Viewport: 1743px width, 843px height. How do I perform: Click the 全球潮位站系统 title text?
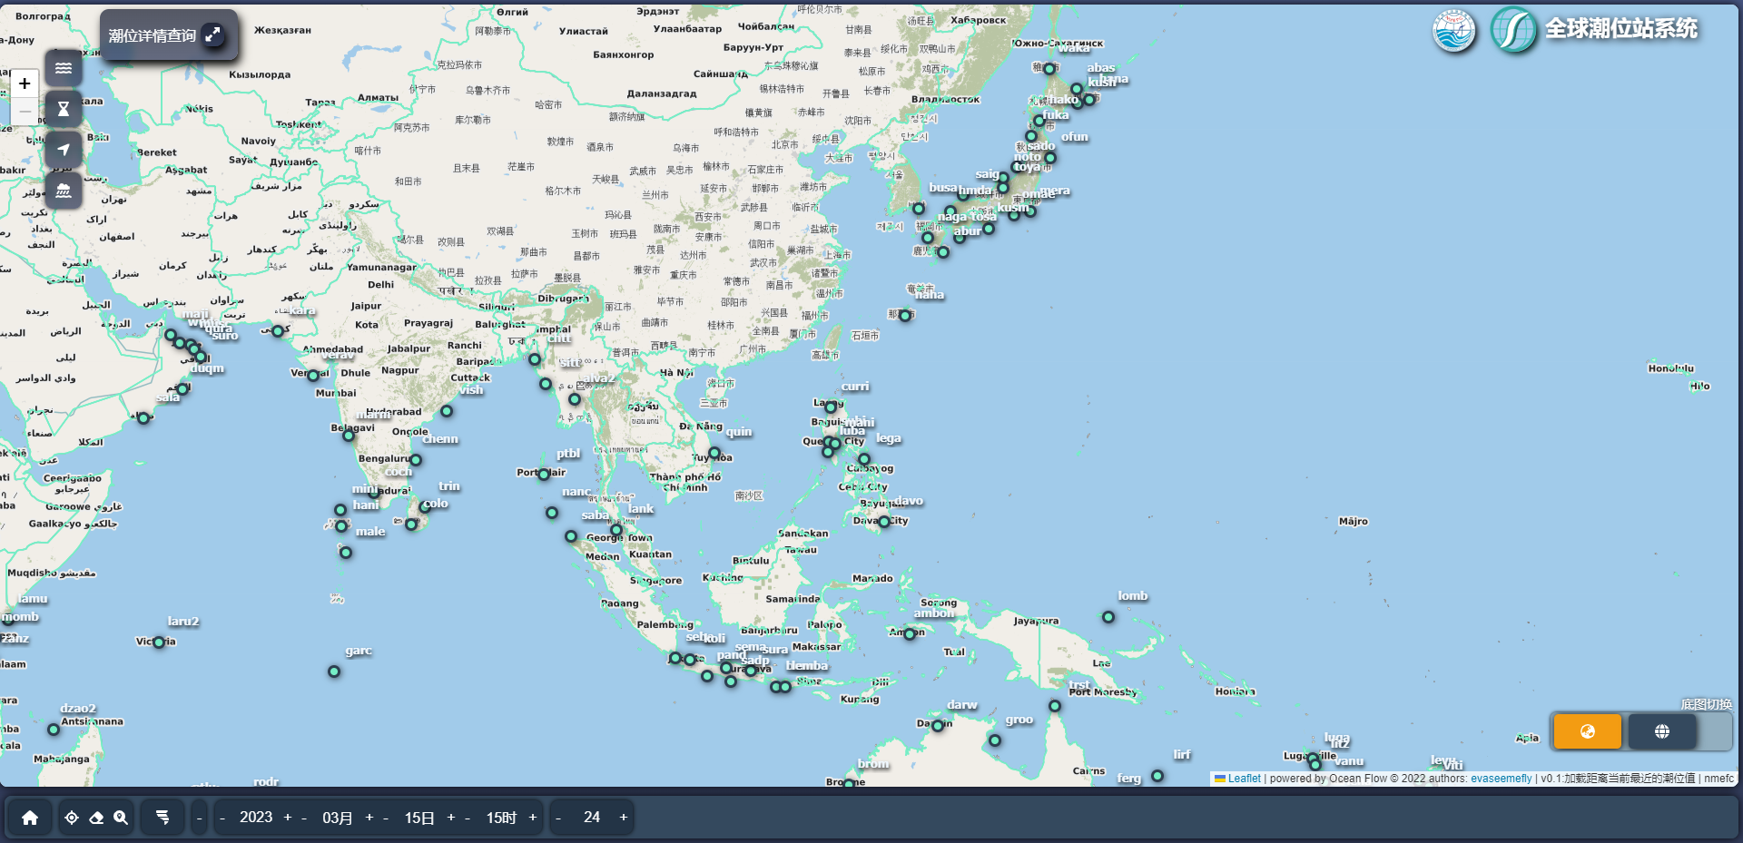[x=1621, y=29]
